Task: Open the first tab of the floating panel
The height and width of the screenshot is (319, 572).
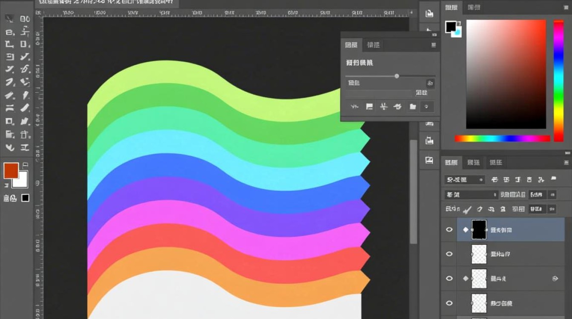Action: tap(351, 45)
